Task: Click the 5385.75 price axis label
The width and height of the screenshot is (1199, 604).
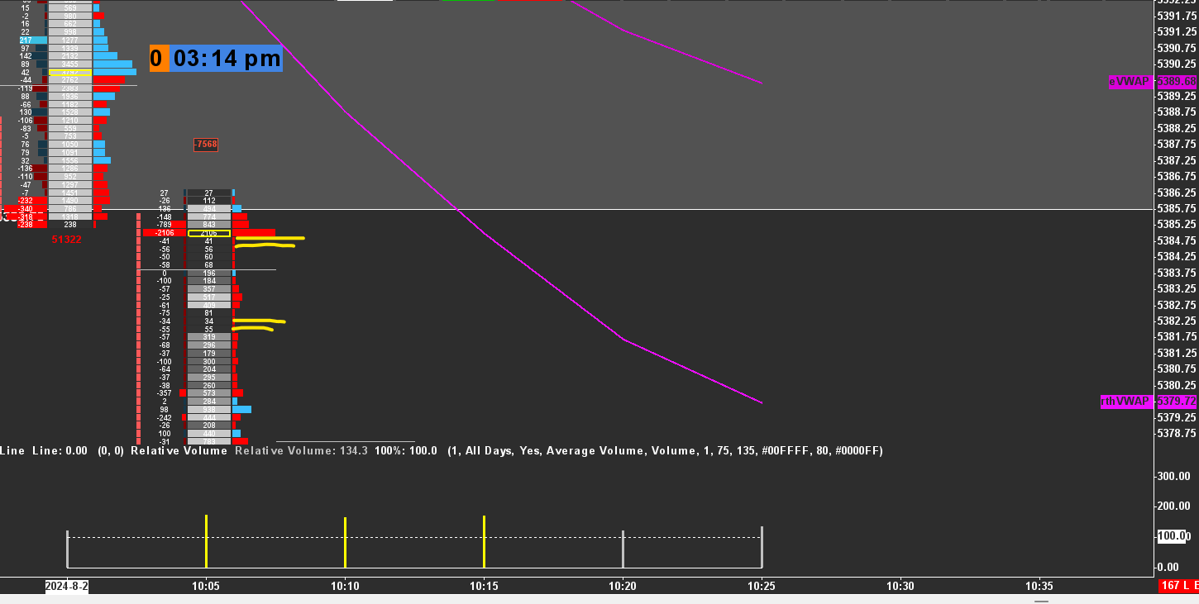Action: (1178, 208)
